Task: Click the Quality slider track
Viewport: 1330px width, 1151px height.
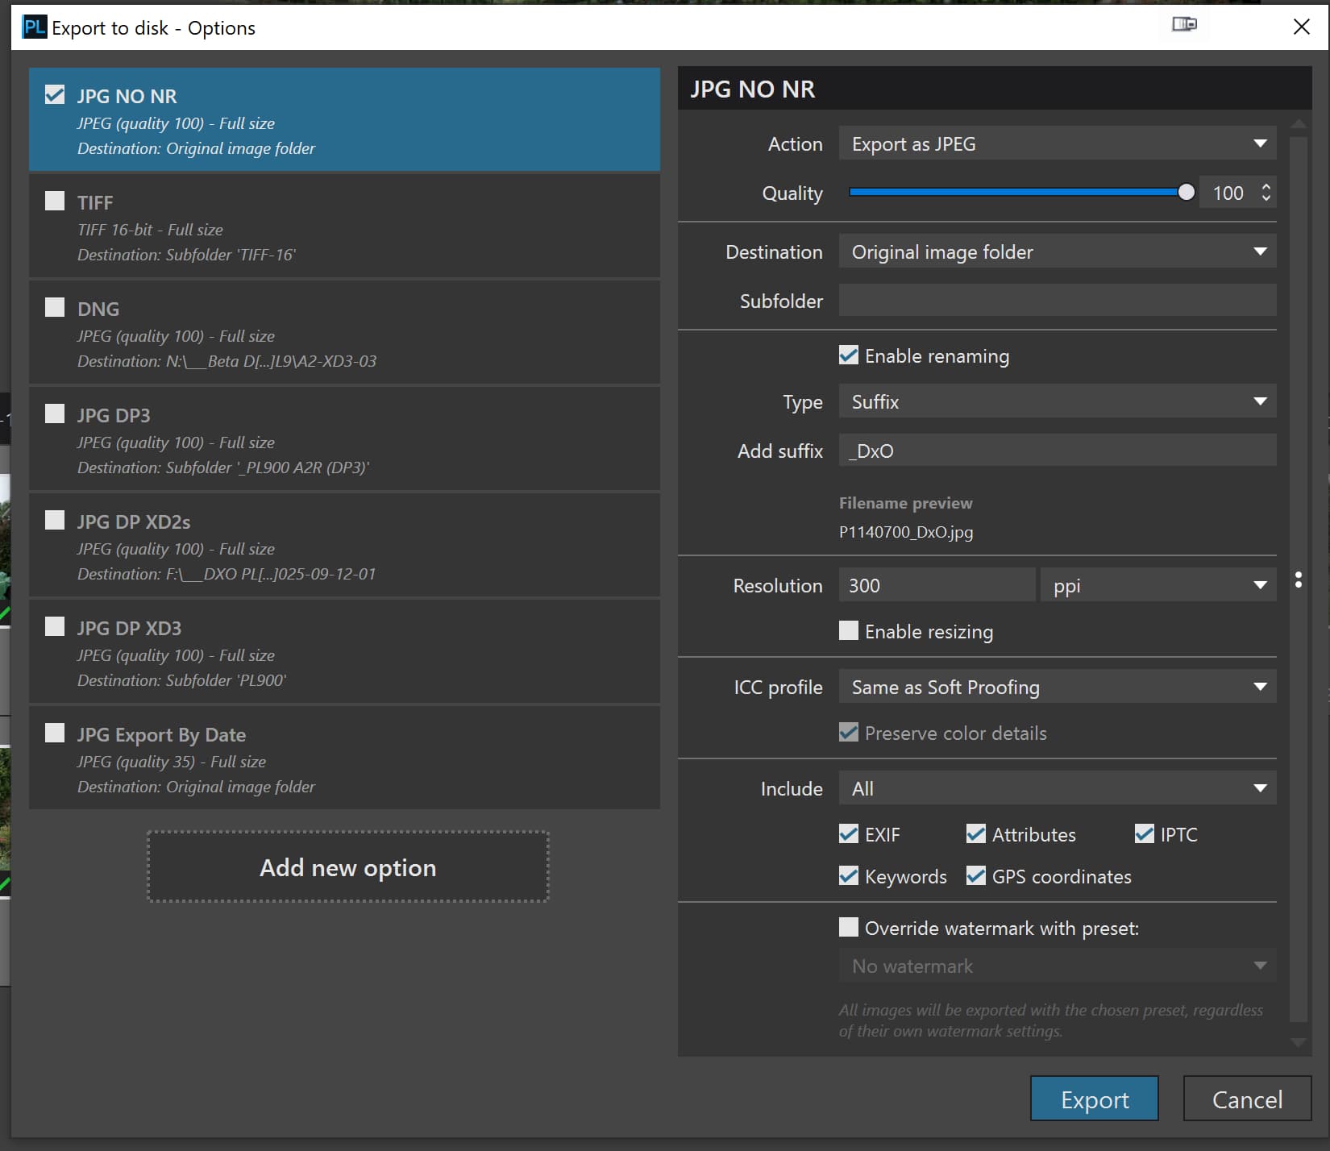Action: [x=1016, y=193]
